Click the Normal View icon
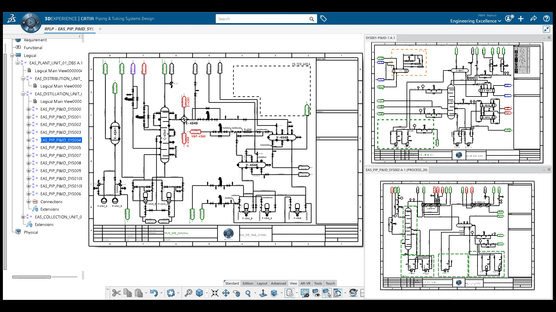The height and width of the screenshot is (312, 556). tap(263, 293)
